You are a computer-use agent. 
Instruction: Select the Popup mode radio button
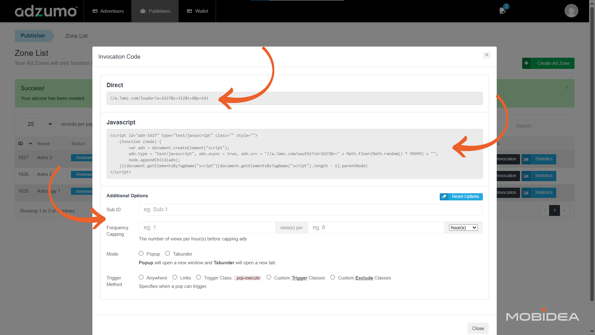point(141,253)
